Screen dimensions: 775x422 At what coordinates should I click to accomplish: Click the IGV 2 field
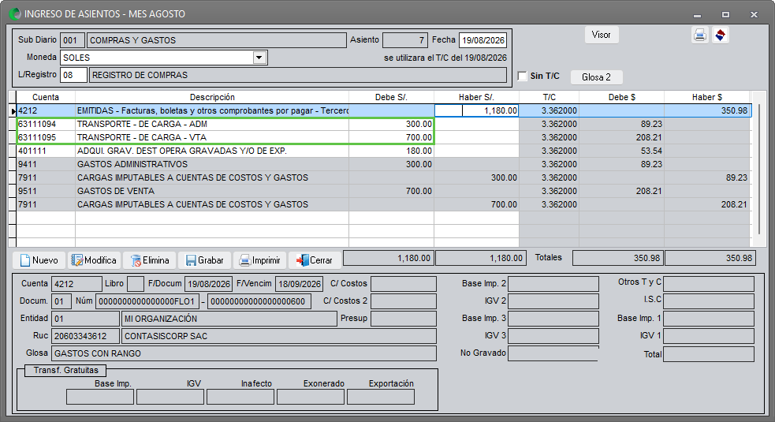click(x=553, y=301)
